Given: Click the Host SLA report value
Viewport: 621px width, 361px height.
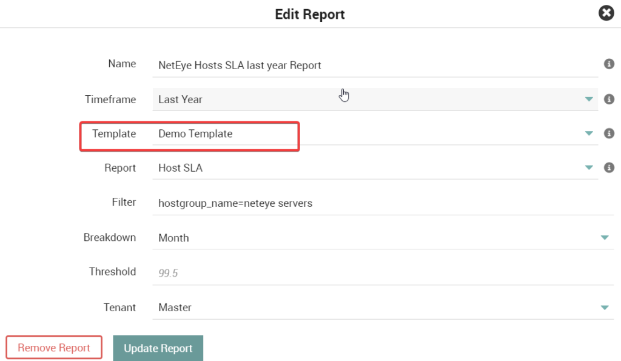Looking at the screenshot, I should point(180,168).
